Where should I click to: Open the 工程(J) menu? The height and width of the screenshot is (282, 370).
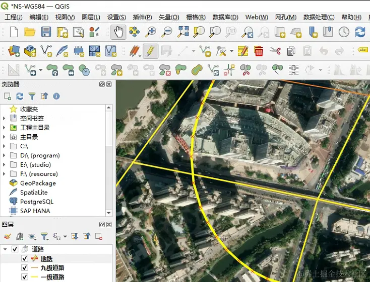[14, 17]
